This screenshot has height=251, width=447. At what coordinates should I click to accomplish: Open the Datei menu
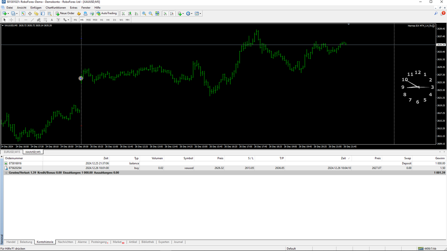pos(9,8)
